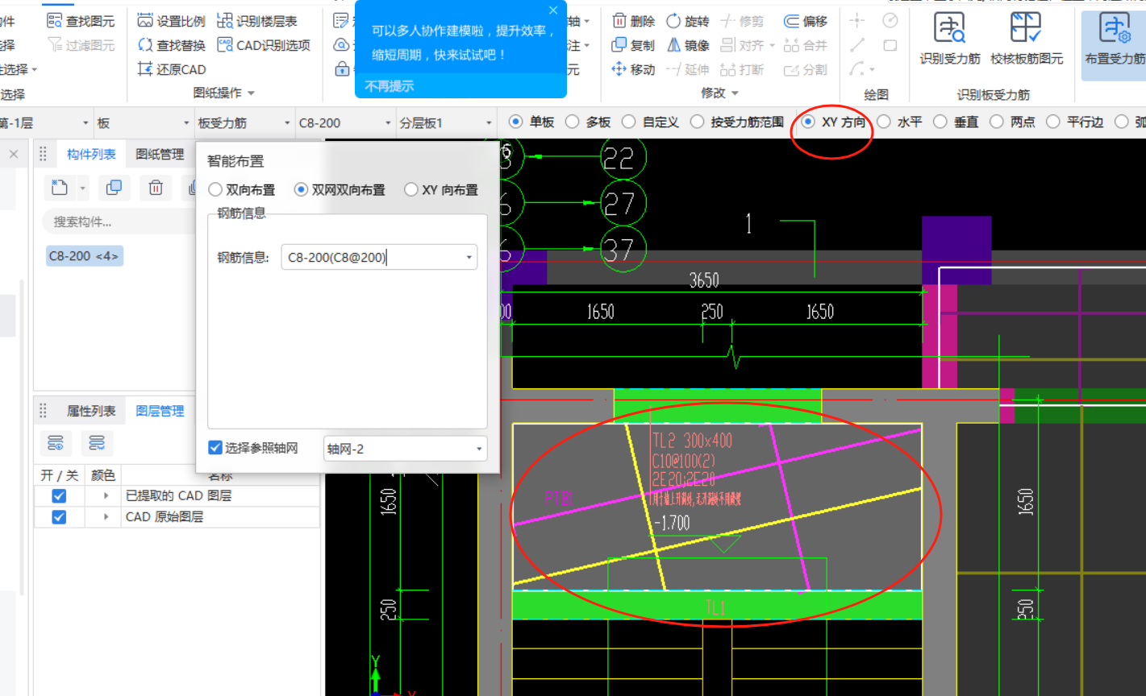The image size is (1146, 696).
Task: Switch to the 图纸管理 tab
Action: [160, 154]
